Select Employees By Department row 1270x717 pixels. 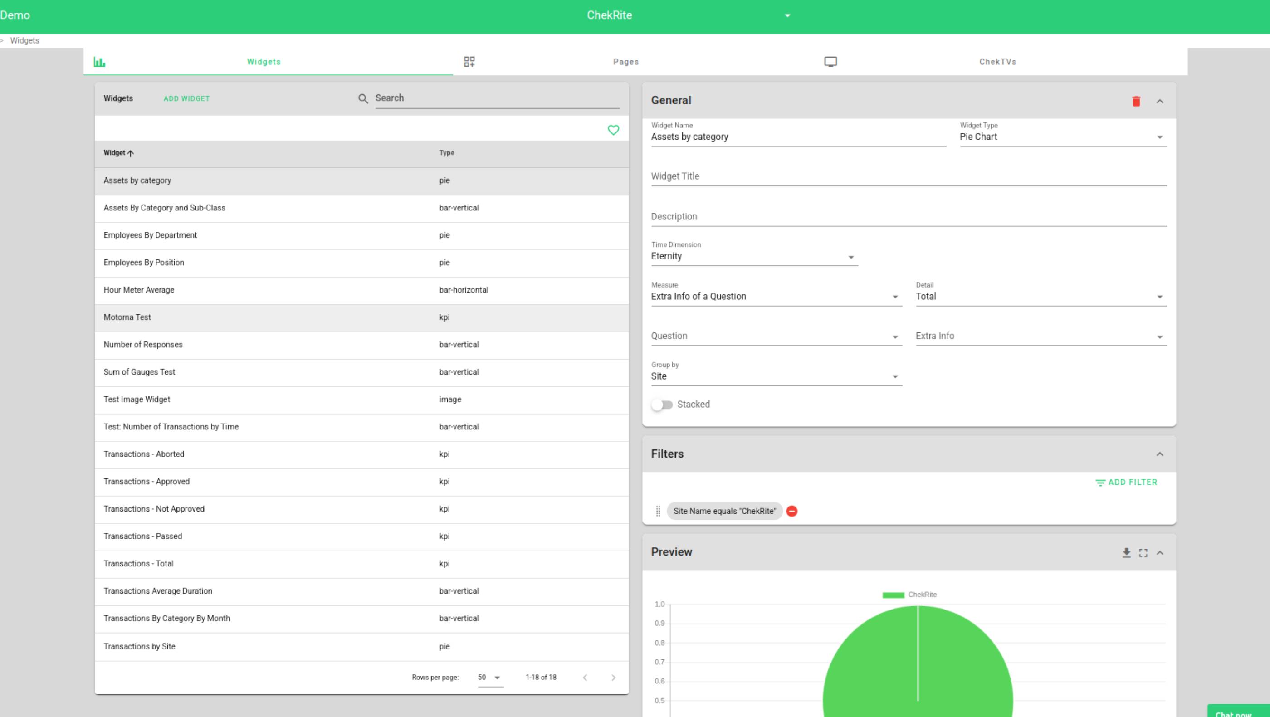click(x=361, y=235)
